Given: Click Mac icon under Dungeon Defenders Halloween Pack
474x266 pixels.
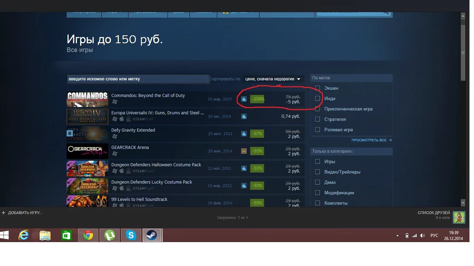Looking at the screenshot, I should [x=121, y=171].
